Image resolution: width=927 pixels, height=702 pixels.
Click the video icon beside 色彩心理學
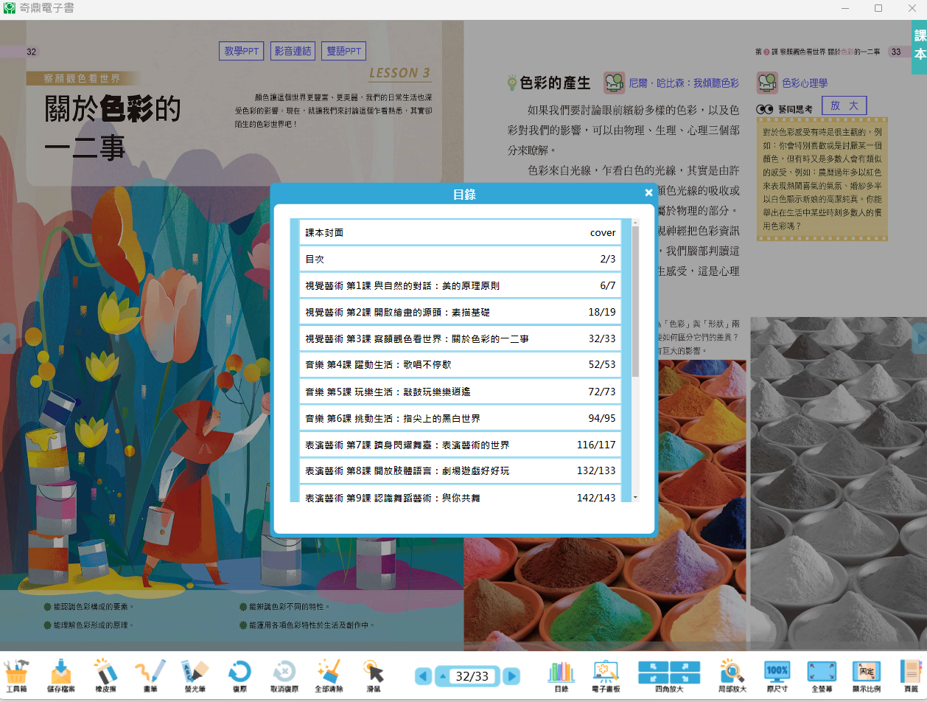(x=768, y=83)
